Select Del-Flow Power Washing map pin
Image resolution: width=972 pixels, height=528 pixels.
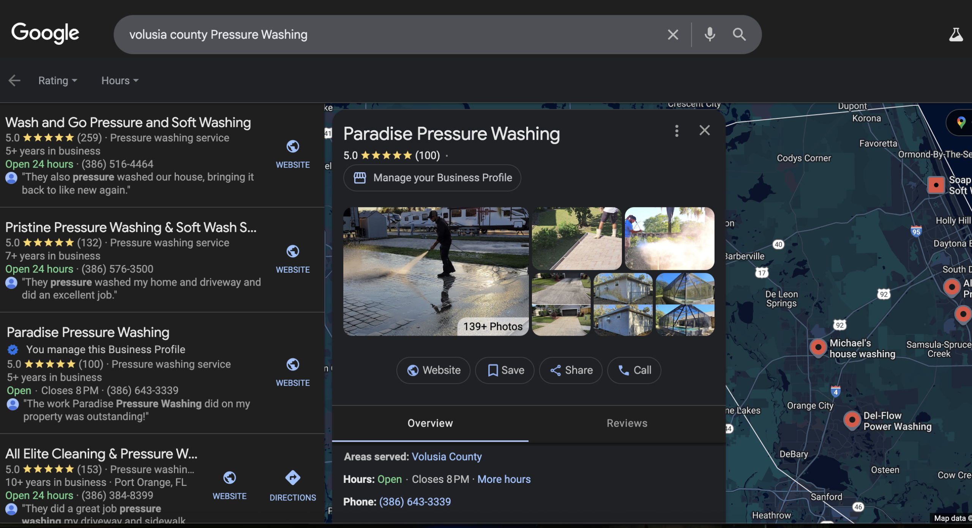[852, 420]
